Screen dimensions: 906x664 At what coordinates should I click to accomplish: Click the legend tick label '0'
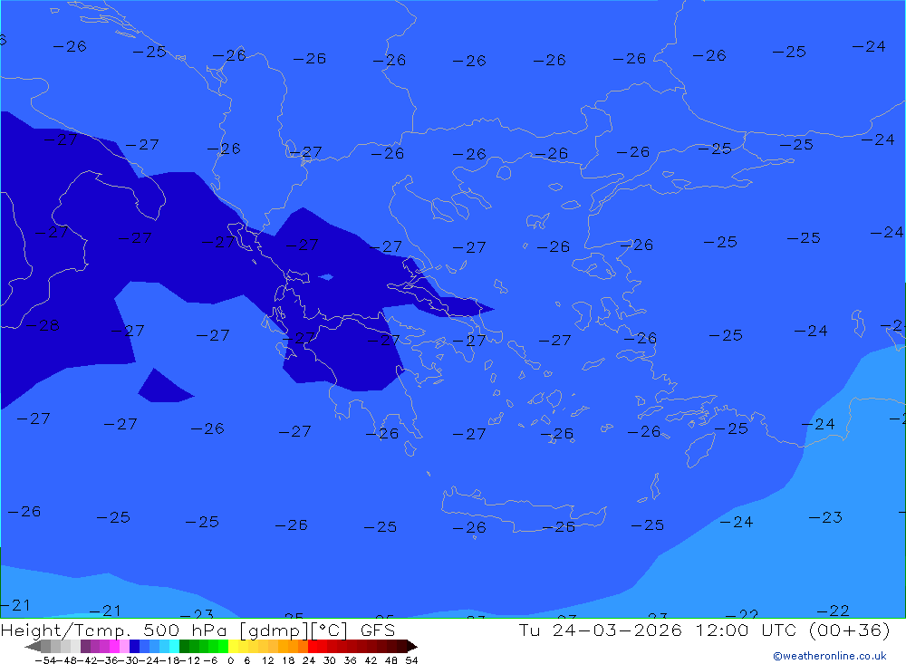(230, 660)
